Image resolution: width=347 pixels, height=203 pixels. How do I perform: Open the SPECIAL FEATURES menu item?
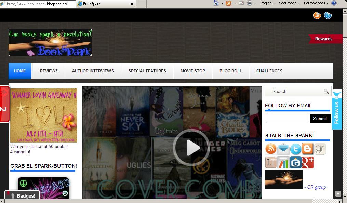147,71
